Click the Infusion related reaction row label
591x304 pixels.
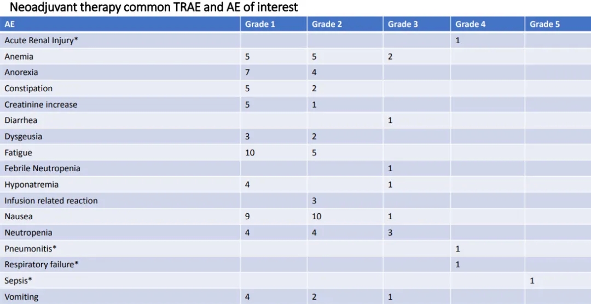(x=51, y=201)
